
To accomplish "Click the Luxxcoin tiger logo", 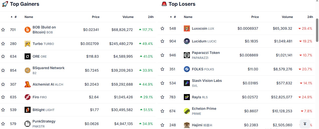I will click(x=187, y=28).
